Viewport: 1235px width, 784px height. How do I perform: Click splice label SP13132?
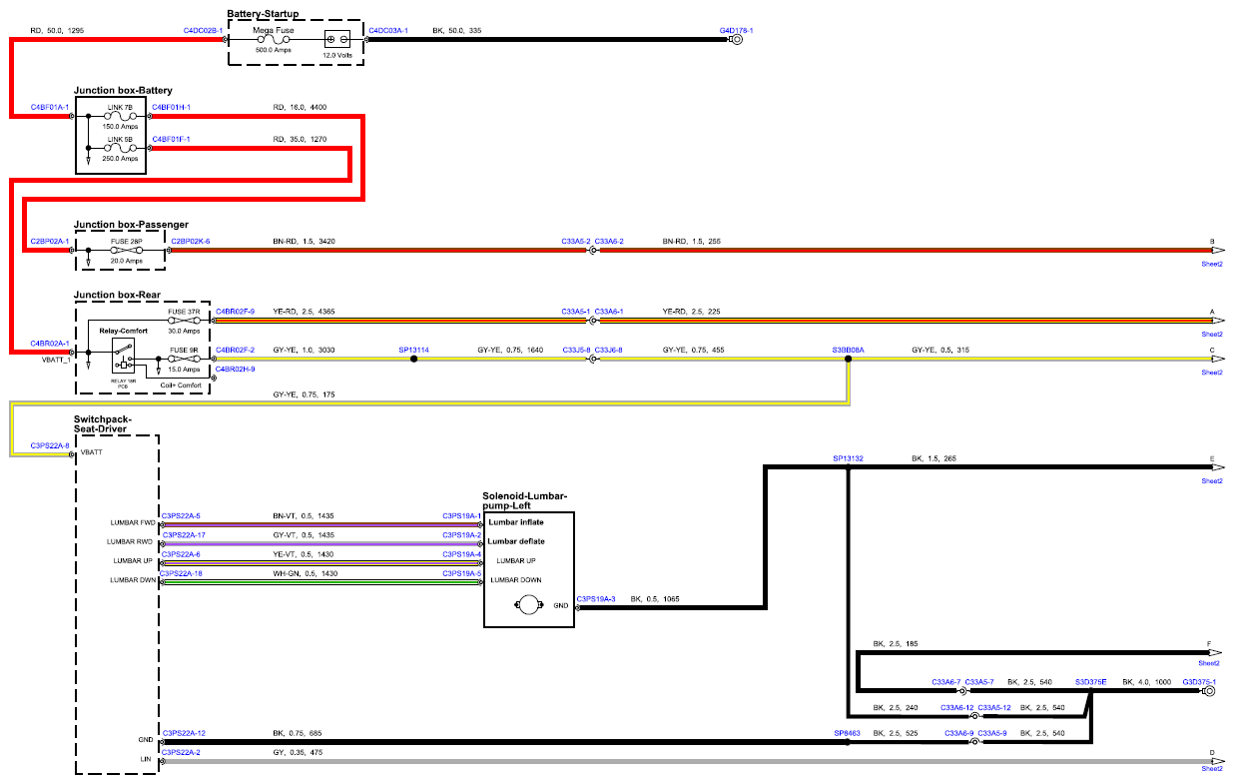848,458
